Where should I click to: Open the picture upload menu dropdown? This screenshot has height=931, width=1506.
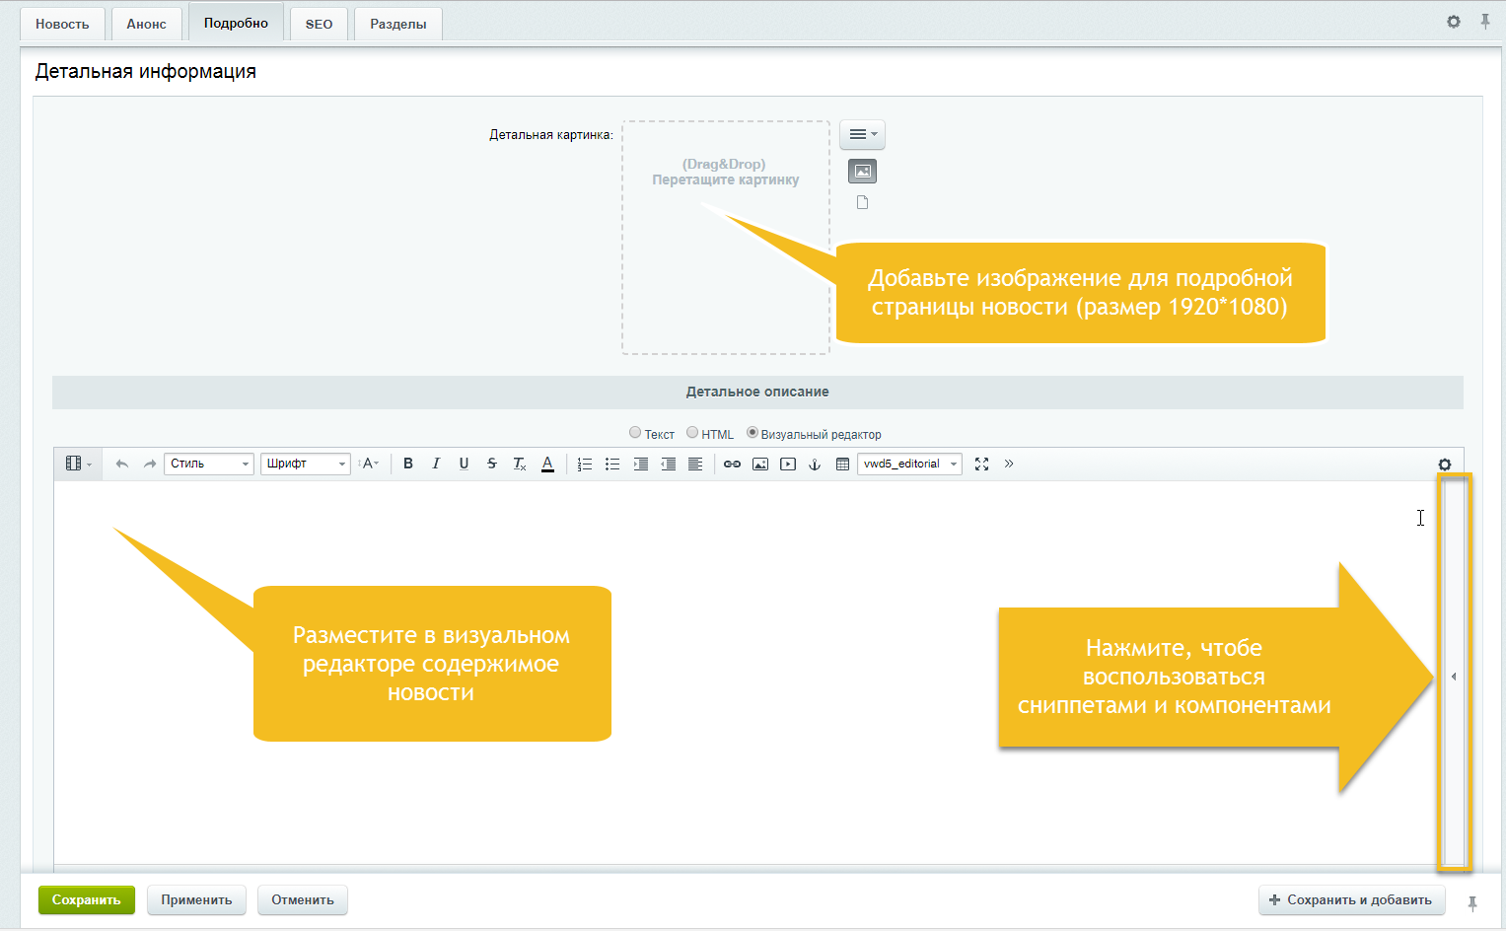pos(862,134)
